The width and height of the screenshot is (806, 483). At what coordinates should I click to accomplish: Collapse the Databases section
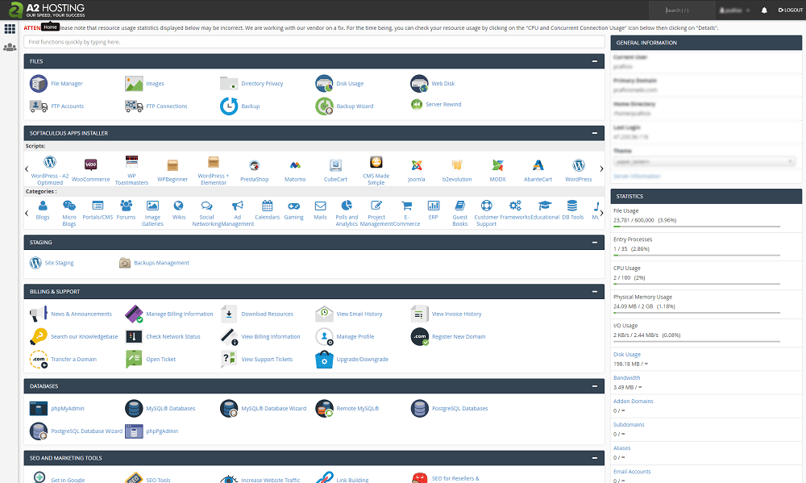595,386
